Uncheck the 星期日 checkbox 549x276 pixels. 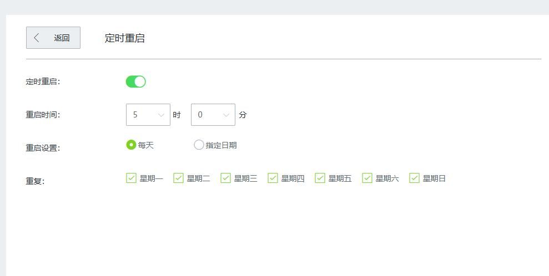point(414,178)
